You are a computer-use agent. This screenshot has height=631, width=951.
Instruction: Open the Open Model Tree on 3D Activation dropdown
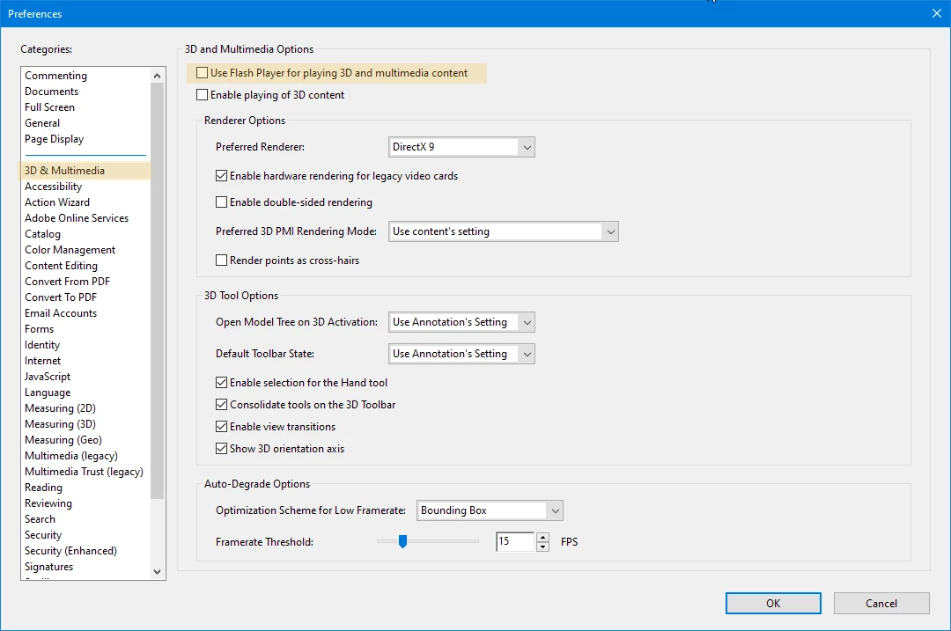coord(527,322)
